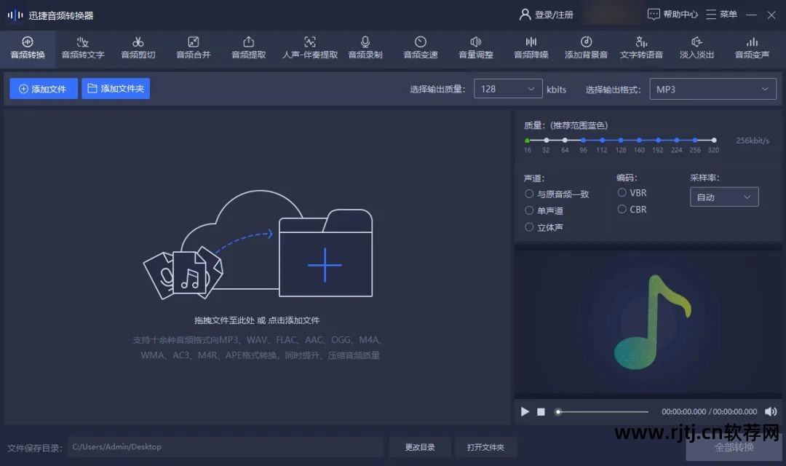Expand the 采样率 sample rate dropdown set to 自动
The height and width of the screenshot is (466, 786).
tap(723, 197)
